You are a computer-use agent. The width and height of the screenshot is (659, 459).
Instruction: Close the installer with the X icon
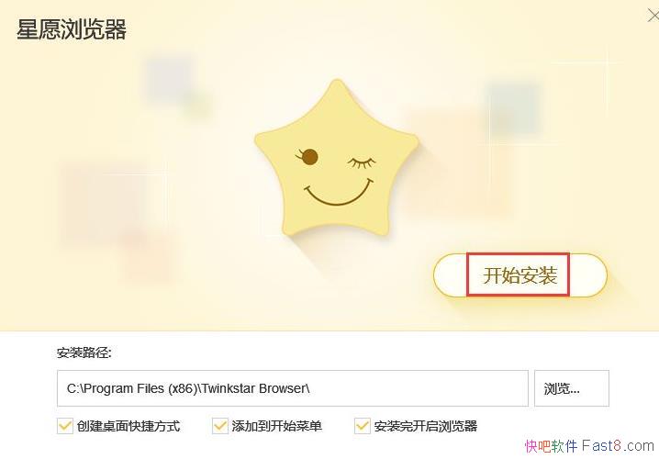click(653, 16)
